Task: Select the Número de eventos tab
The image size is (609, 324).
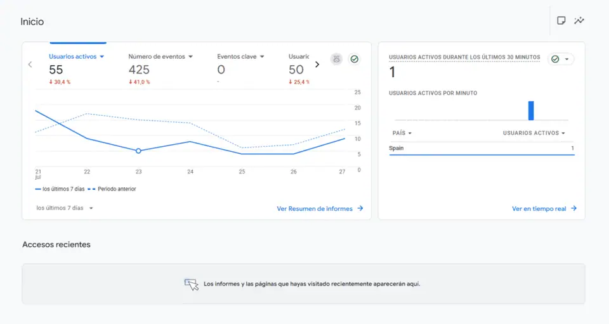Action: point(160,68)
